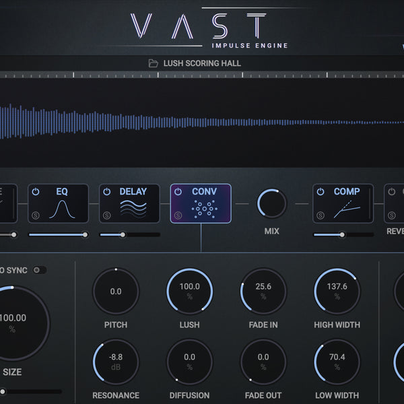404x404 pixels.
Task: Click the LOW WIDTH label
Action: [x=337, y=395]
